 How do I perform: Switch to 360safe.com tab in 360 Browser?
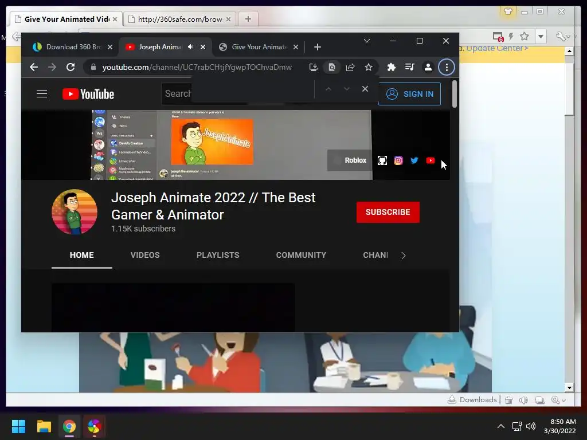pyautogui.click(x=179, y=19)
